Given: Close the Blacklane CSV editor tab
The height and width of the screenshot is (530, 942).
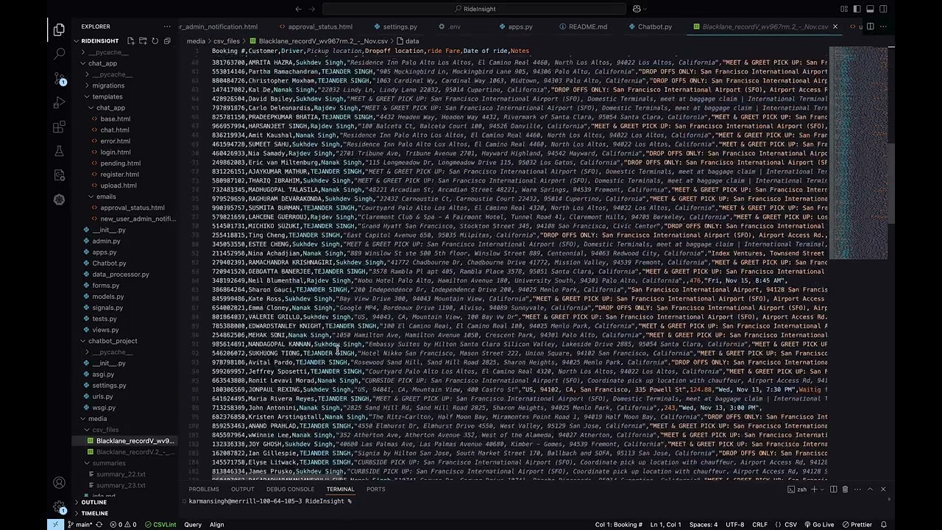Looking at the screenshot, I should coord(835,26).
